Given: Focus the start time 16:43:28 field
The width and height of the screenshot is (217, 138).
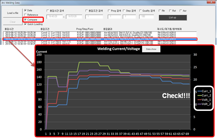Looking at the screenshot, I should point(55,17).
